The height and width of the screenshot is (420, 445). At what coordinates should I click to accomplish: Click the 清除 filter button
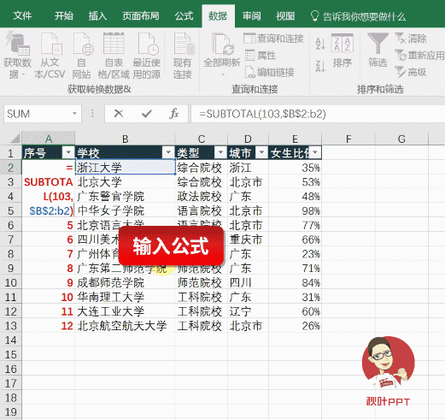tap(411, 38)
